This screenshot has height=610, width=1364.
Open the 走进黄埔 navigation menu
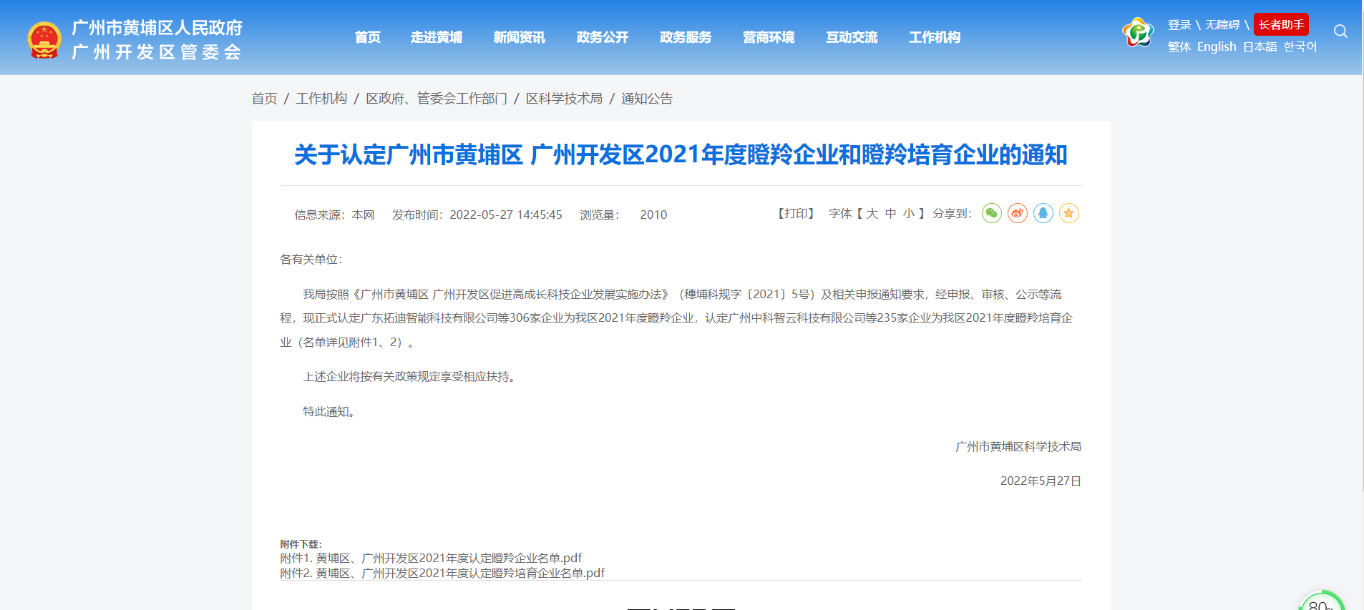436,37
